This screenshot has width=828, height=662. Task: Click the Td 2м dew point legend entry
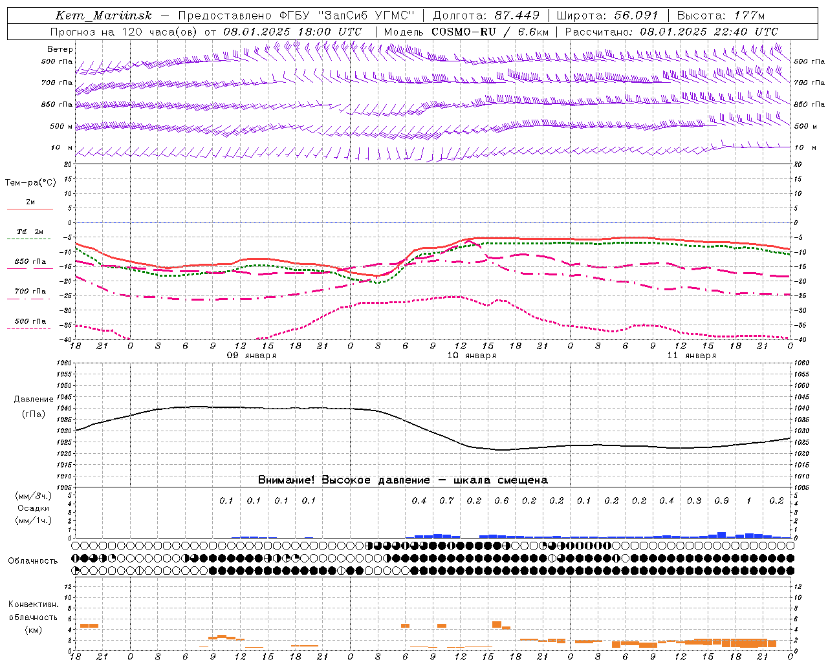click(x=30, y=231)
